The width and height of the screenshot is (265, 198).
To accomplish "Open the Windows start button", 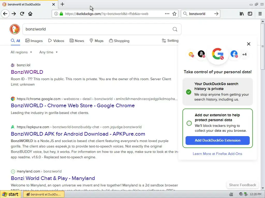I will pyautogui.click(x=10, y=194).
